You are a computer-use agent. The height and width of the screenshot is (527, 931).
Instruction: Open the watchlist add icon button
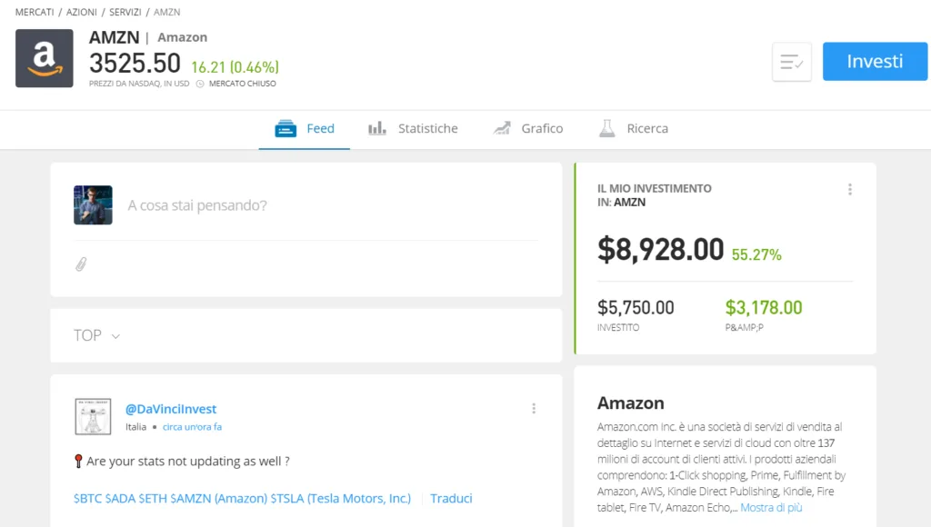click(792, 62)
